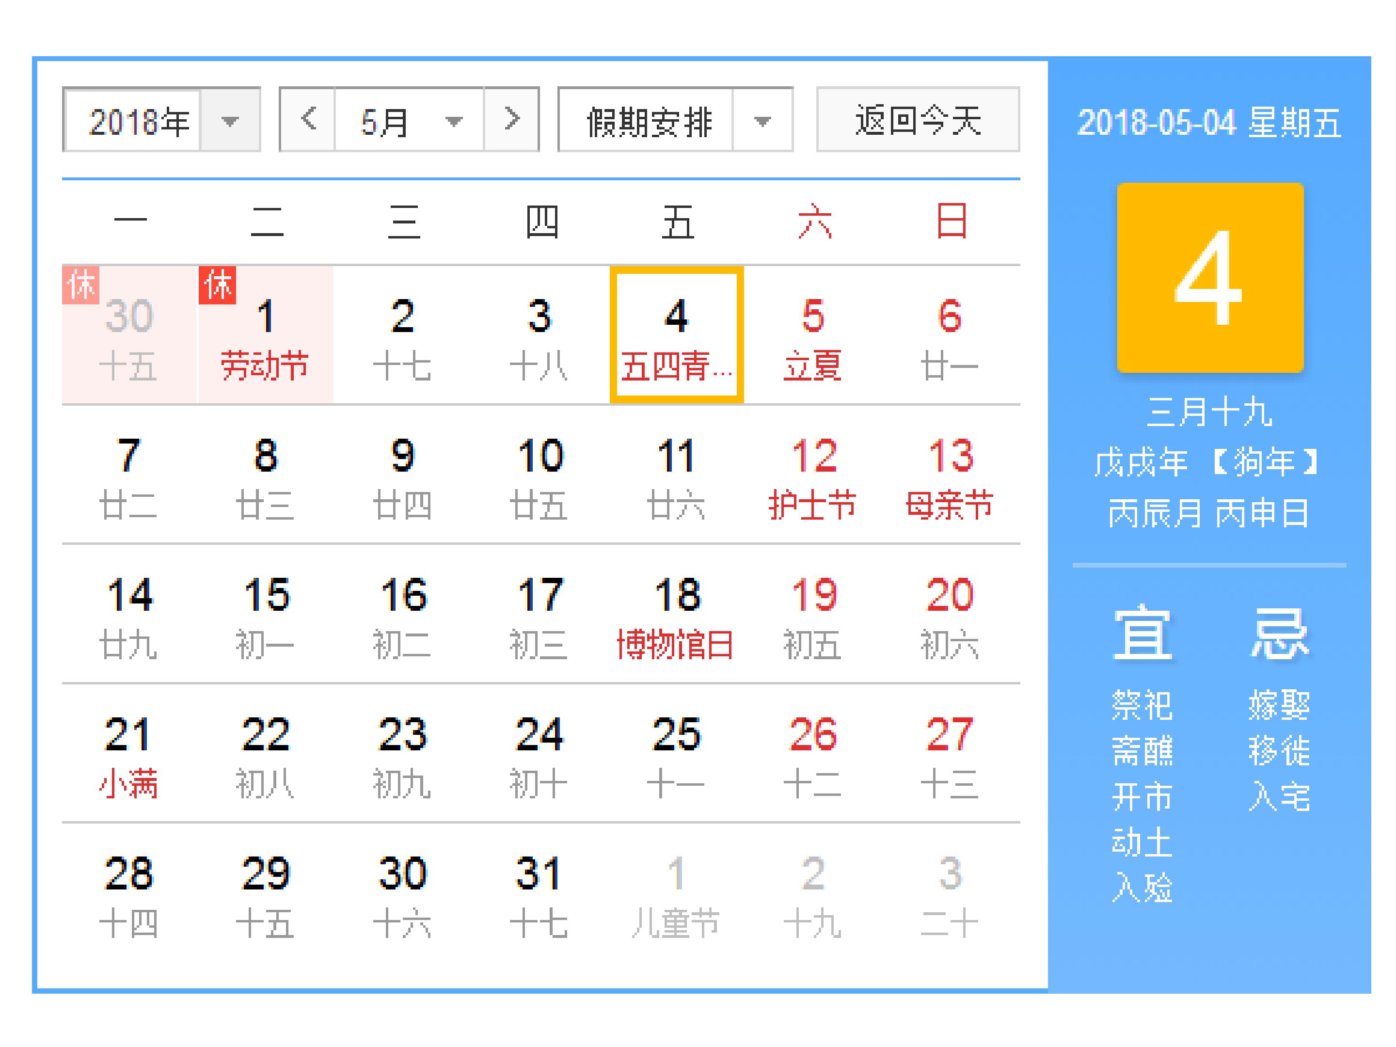Click 斋醮 in the 宜 list
Image resolution: width=1396 pixels, height=1047 pixels.
click(1142, 751)
